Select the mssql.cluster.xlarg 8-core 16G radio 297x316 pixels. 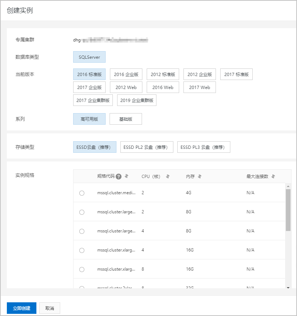82,270
